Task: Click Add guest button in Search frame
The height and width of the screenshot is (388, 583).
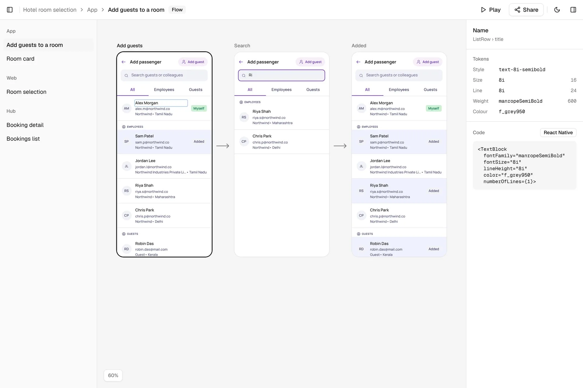Action: (310, 62)
